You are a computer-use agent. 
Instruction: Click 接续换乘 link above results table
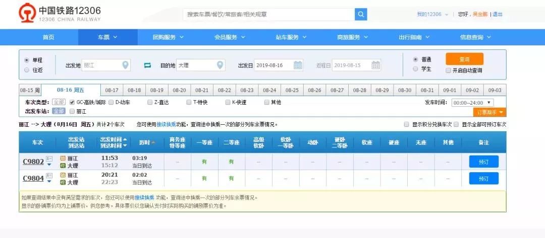tap(166, 124)
